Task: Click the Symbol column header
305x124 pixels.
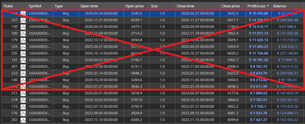Action: click(x=35, y=6)
